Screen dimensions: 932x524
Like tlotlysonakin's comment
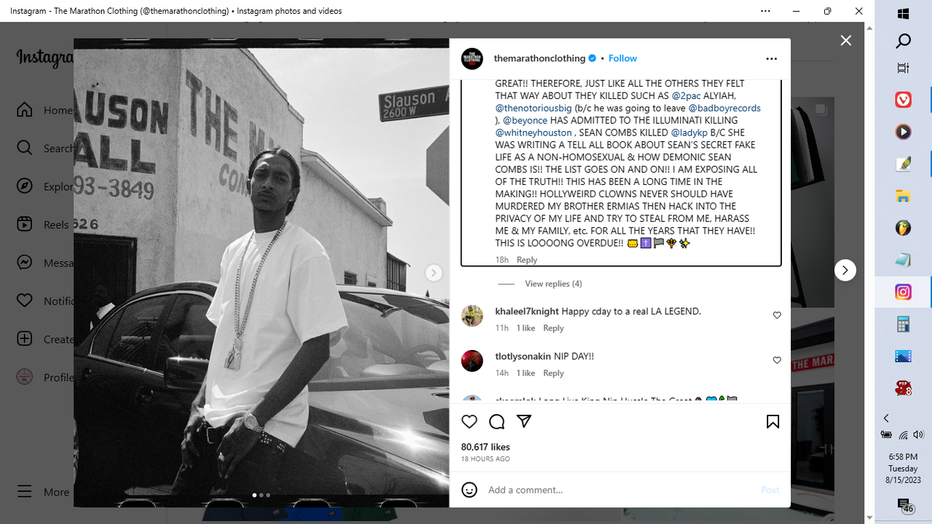777,360
